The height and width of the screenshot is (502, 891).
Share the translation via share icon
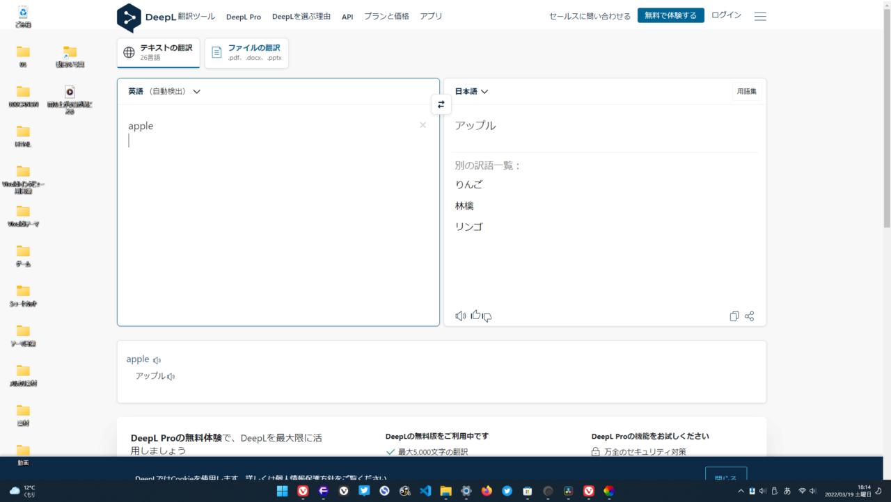point(750,316)
